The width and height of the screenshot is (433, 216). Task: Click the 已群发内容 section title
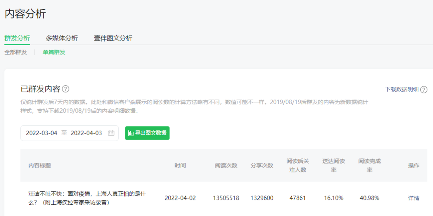tap(40, 89)
